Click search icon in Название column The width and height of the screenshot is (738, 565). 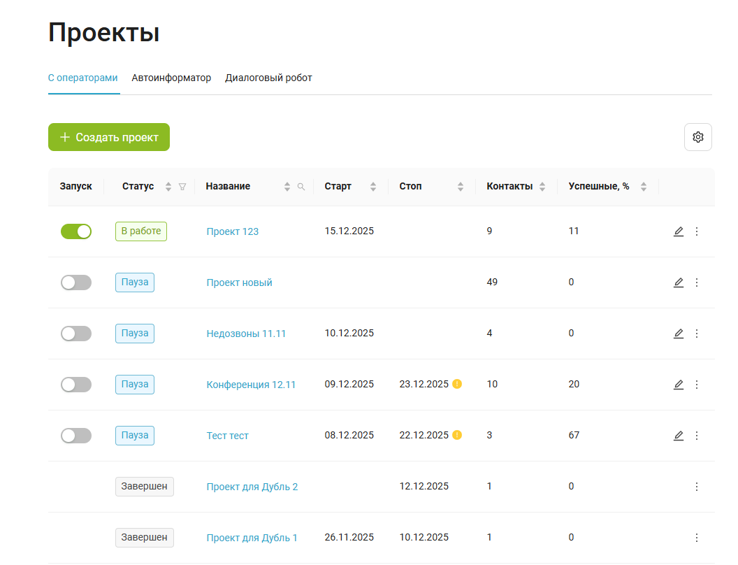(x=301, y=187)
